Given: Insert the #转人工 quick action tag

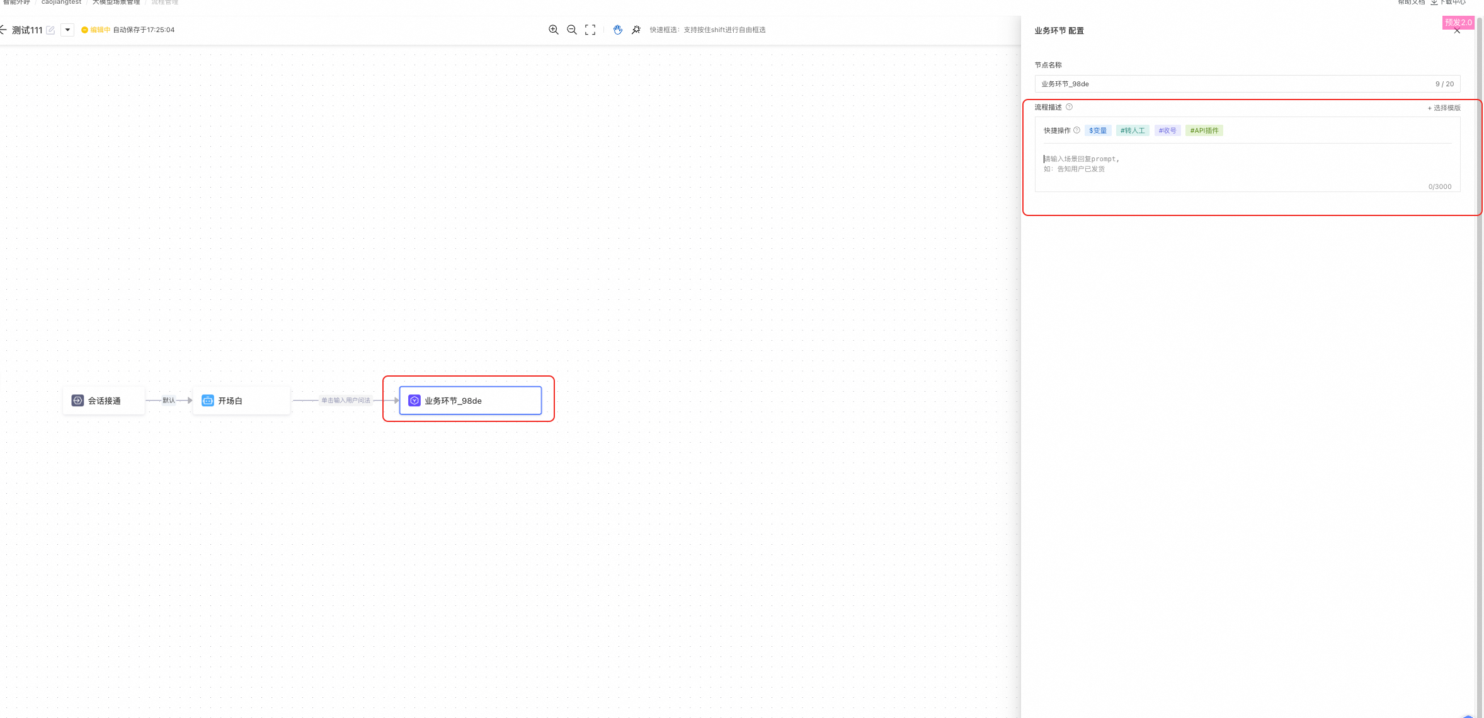Looking at the screenshot, I should click(1133, 130).
